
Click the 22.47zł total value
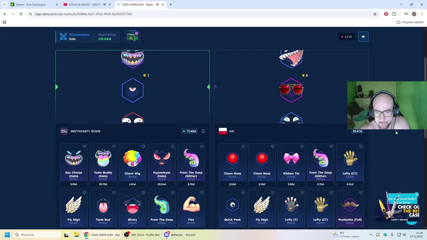click(357, 131)
